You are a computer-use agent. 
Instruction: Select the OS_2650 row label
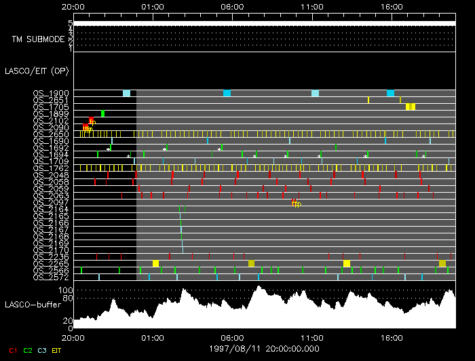(50, 134)
